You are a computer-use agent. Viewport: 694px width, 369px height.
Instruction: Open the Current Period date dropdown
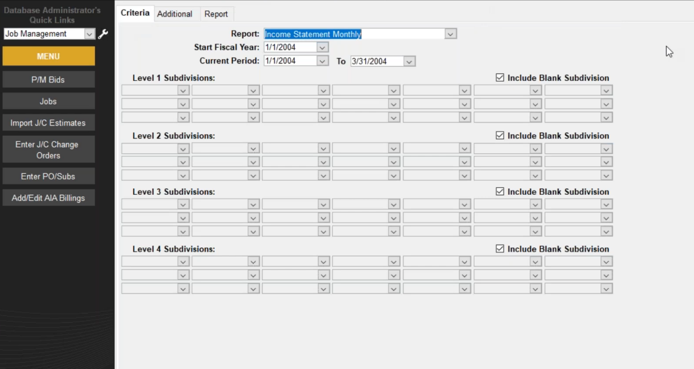323,61
